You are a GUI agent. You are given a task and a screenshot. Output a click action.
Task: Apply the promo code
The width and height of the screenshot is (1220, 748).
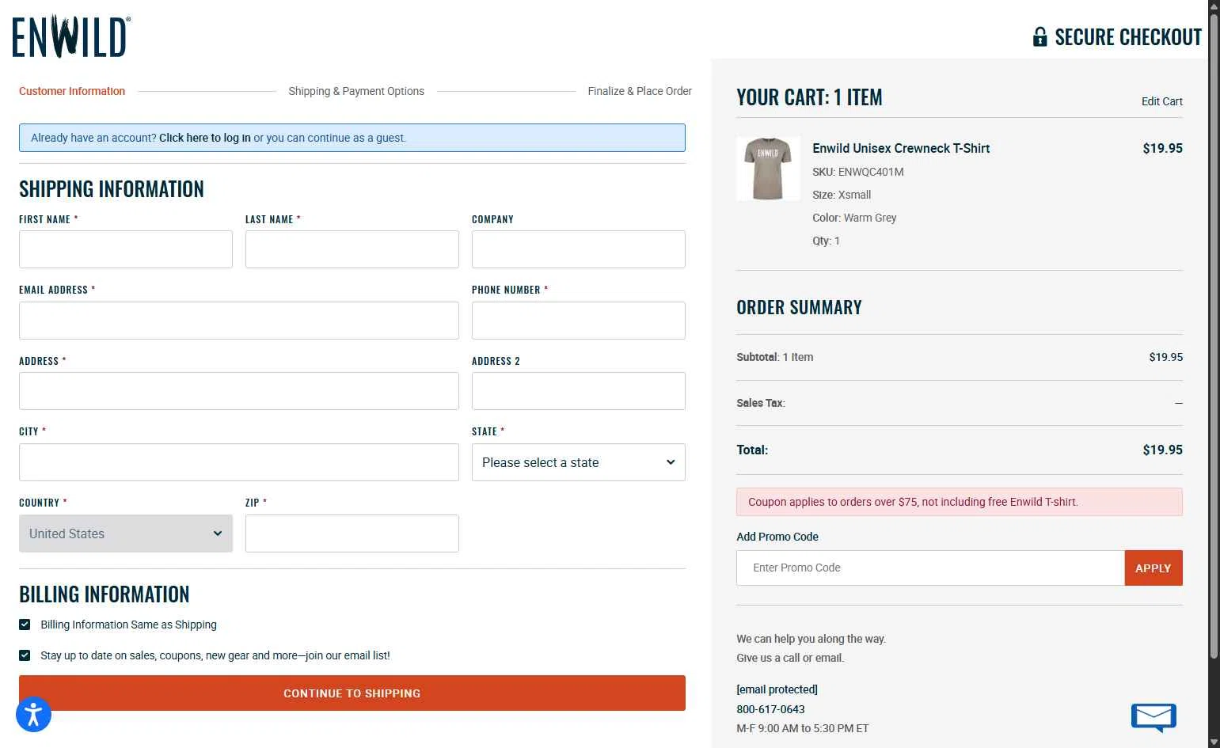[x=1153, y=568]
